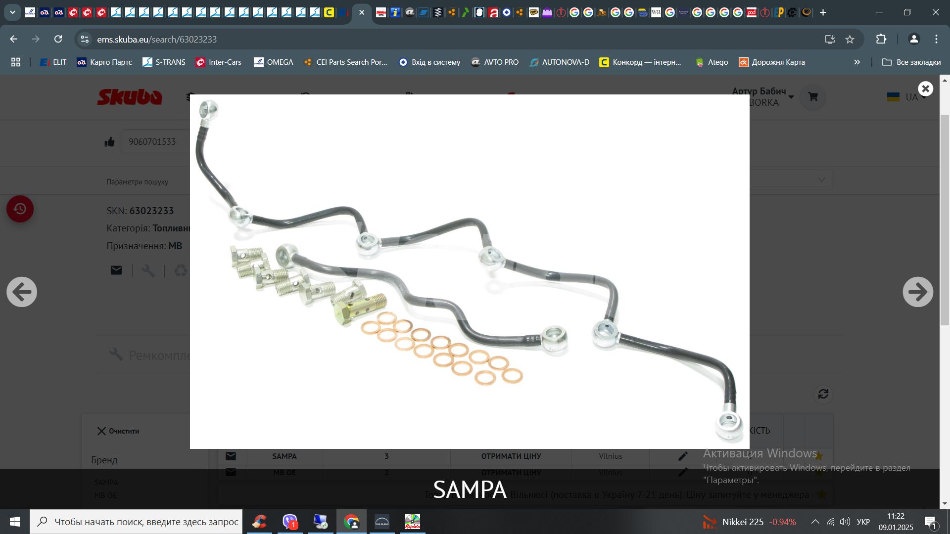The image size is (950, 534).
Task: Click the Nikkei 225 taskbar widget
Action: tap(750, 522)
